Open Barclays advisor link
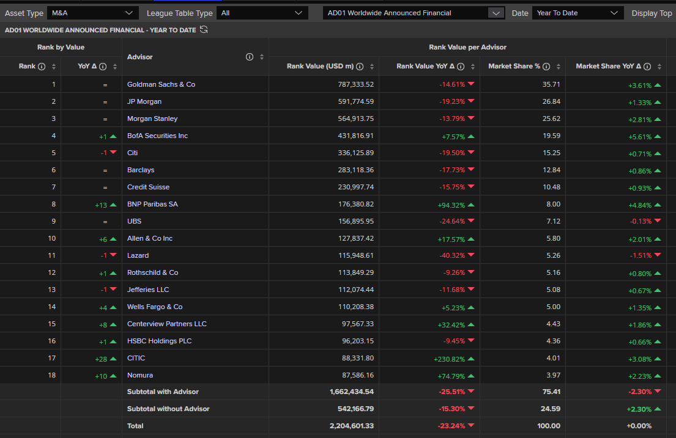The width and height of the screenshot is (676, 438). pos(141,170)
